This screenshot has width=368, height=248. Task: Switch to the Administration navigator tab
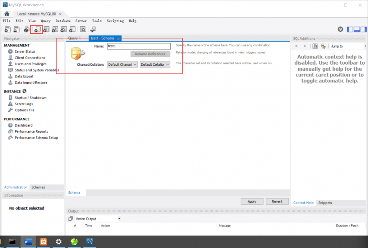point(16,187)
